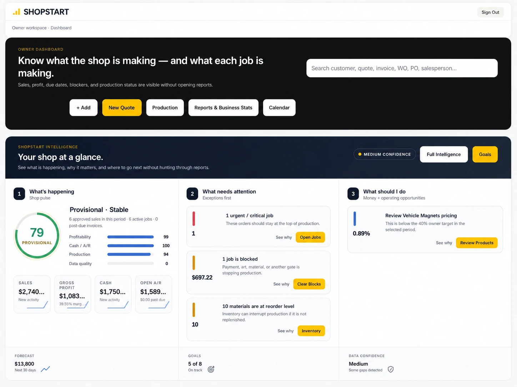
Task: Click the Dashboard breadcrumb
Action: pyautogui.click(x=61, y=28)
